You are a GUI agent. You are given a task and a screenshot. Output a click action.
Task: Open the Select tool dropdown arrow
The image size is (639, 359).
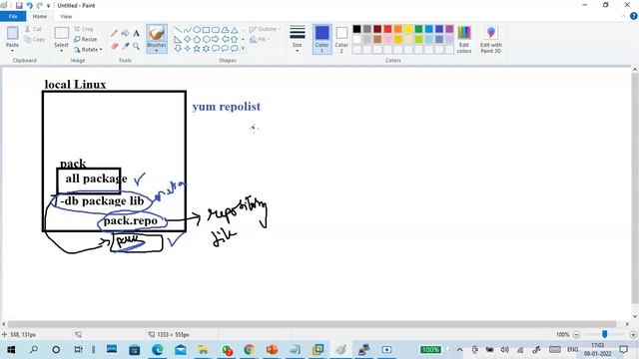(x=61, y=51)
